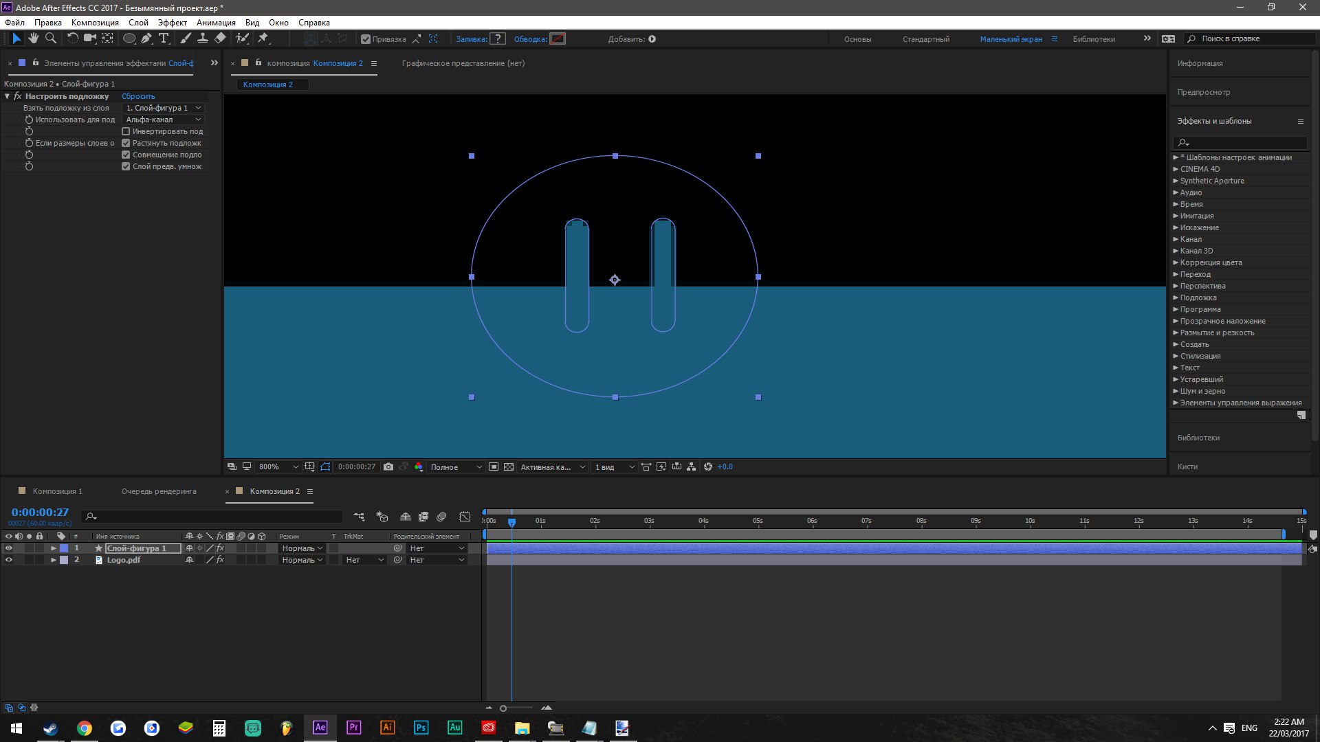Expand Logo.pdf layer properties triangle

tap(54, 560)
